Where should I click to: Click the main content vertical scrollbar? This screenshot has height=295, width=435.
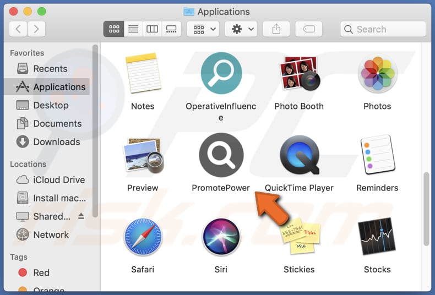coord(426,209)
